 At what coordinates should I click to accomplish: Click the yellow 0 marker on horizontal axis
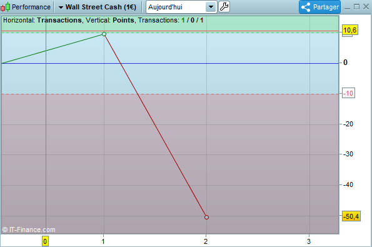[x=45, y=241]
